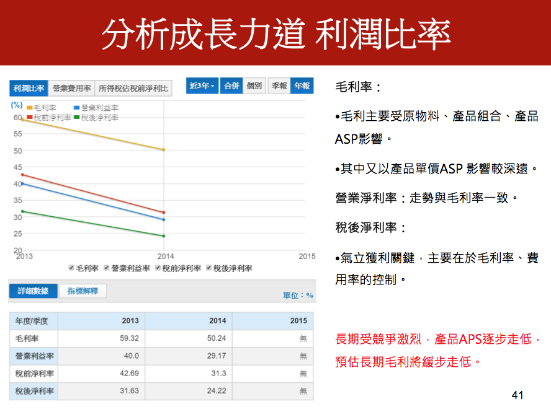551x412 pixels.
Task: Toggle the 營業利益率 checkbox below the chart
Action: 107,268
